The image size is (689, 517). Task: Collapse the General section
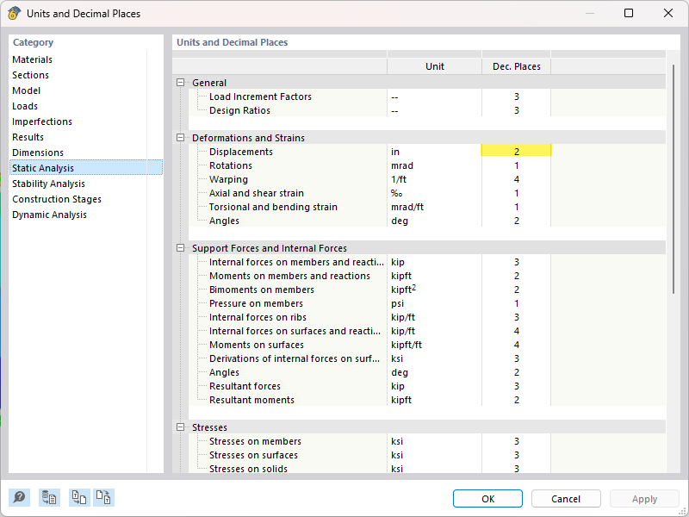180,82
